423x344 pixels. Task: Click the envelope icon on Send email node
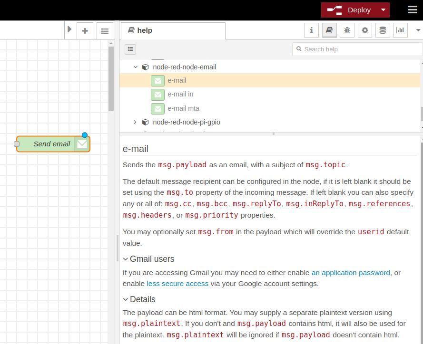[82, 144]
